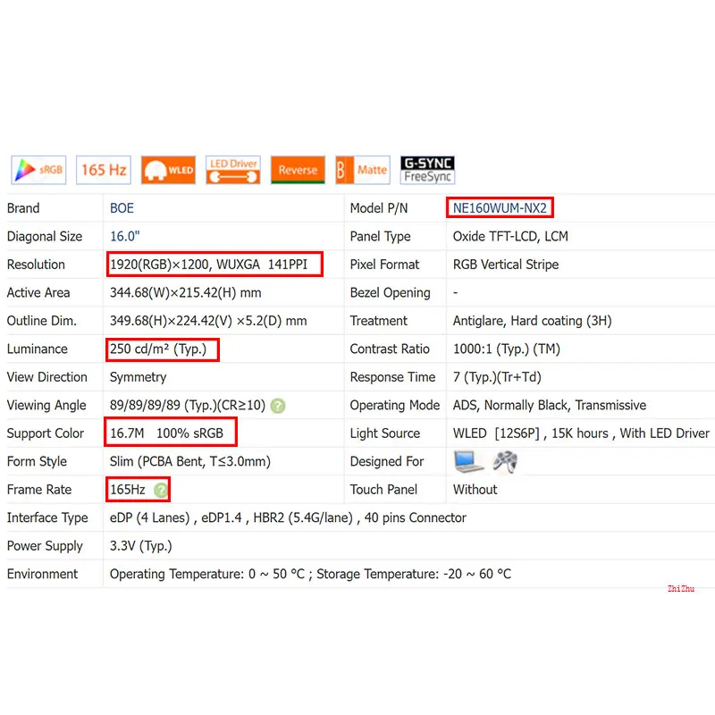This screenshot has height=715, width=715.
Task: Click the game controller icon in Designed For
Action: click(505, 461)
